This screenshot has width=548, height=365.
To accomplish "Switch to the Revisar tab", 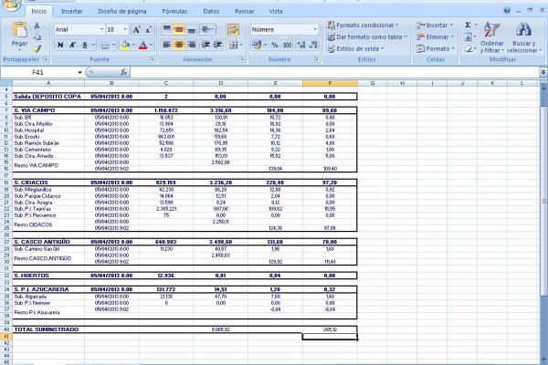I will (244, 12).
